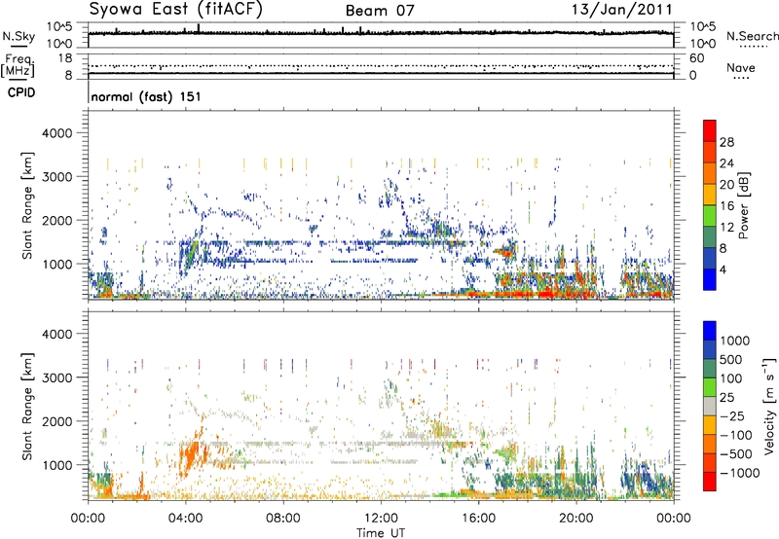Click the 'N.Sky' legend label

(x=19, y=36)
